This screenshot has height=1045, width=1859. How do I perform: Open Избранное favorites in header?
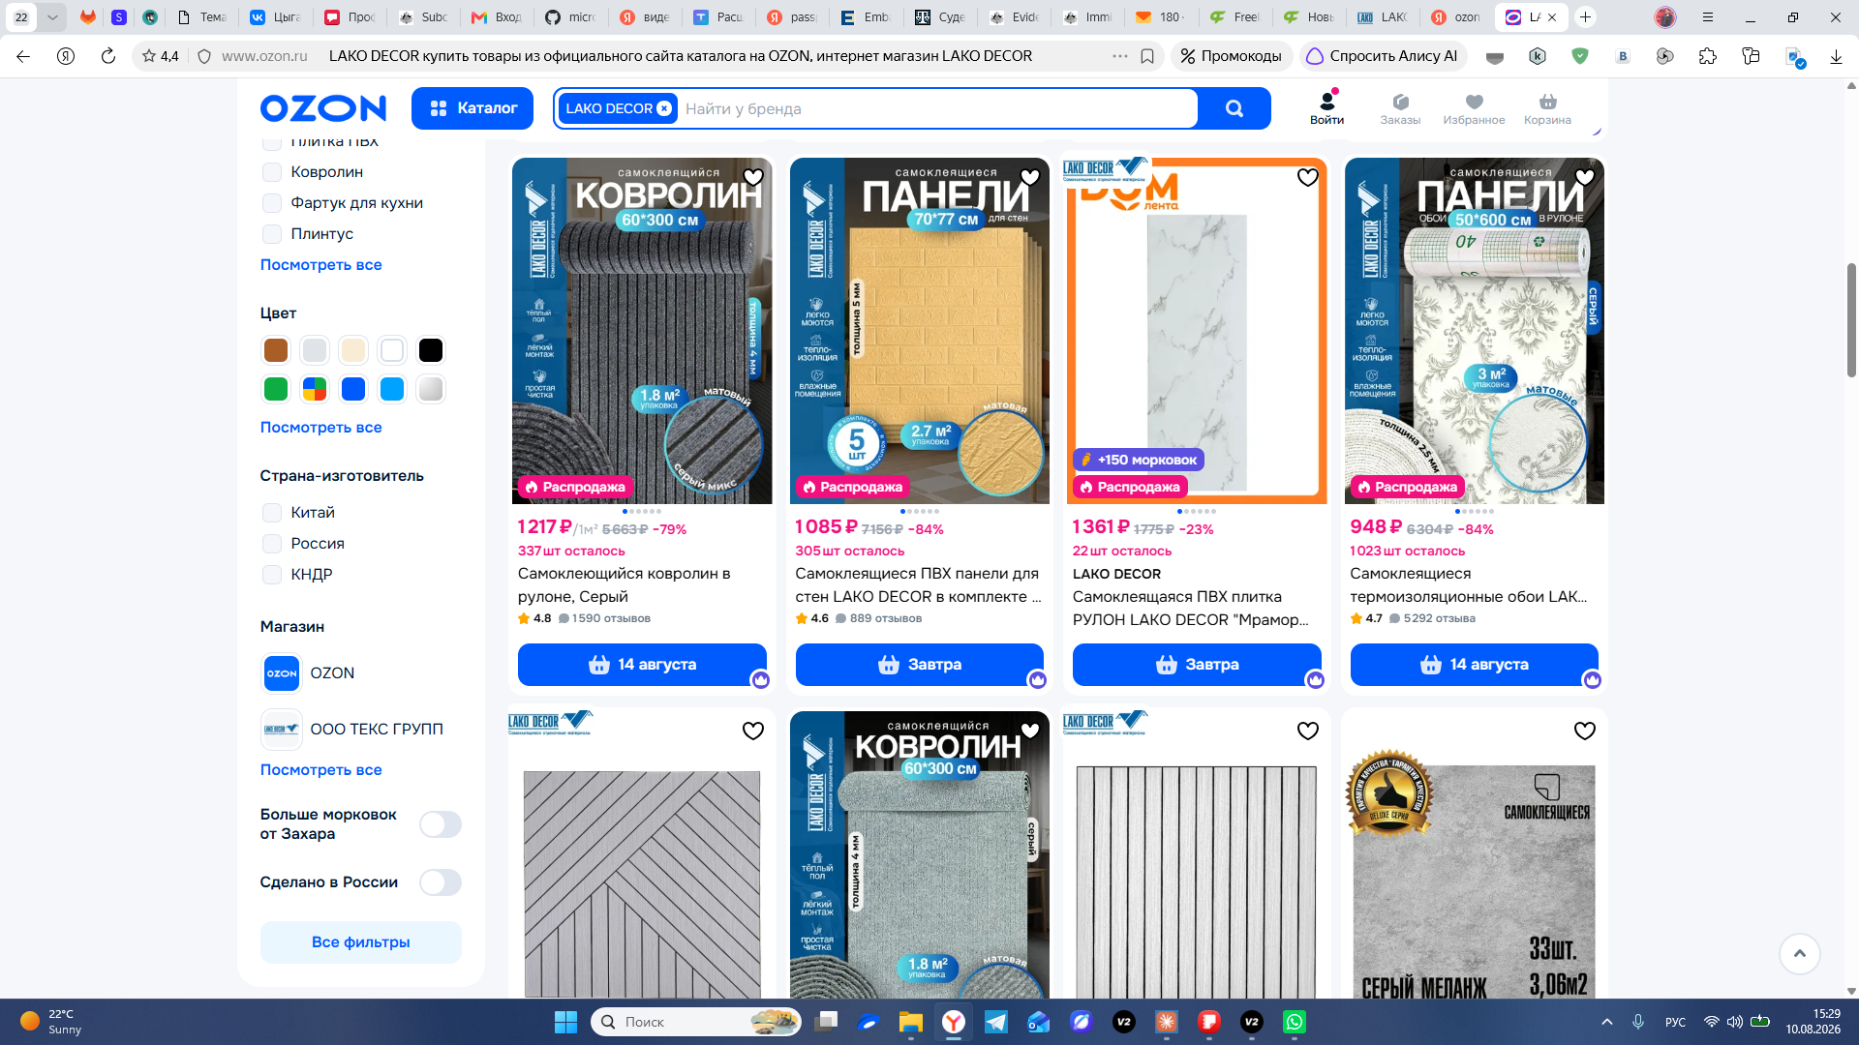tap(1474, 108)
